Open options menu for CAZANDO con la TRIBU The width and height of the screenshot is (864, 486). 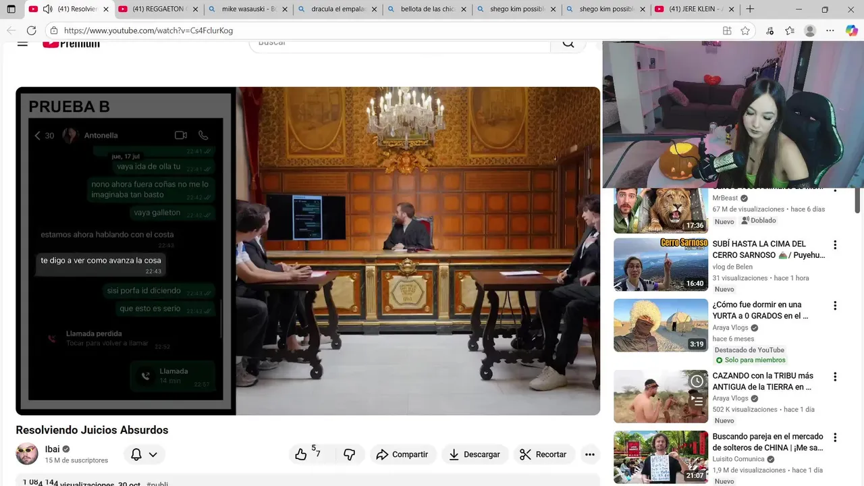(x=835, y=377)
